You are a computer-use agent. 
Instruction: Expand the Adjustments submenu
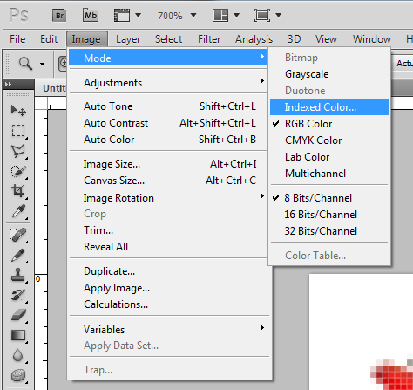pos(168,83)
